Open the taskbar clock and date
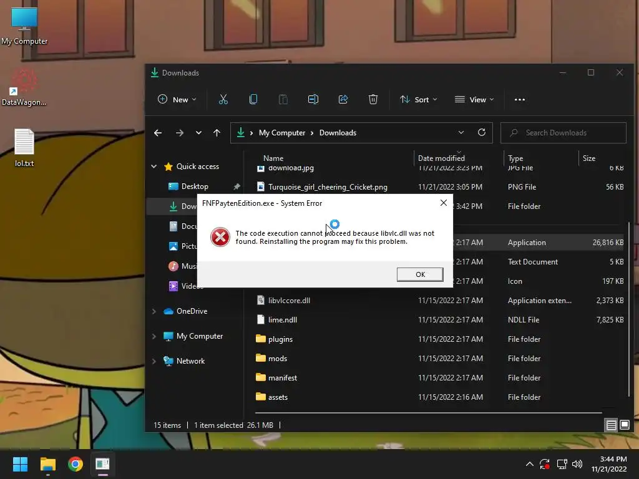The image size is (639, 479). 609,464
